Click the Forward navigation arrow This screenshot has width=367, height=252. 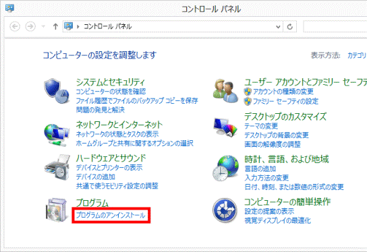pyautogui.click(x=30, y=26)
